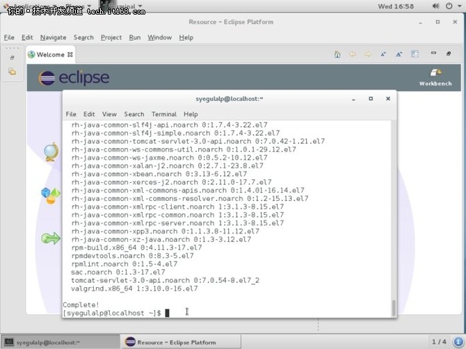Open Eclipse Help menu
Image resolution: width=466 pixels, height=349 pixels.
pos(186,38)
